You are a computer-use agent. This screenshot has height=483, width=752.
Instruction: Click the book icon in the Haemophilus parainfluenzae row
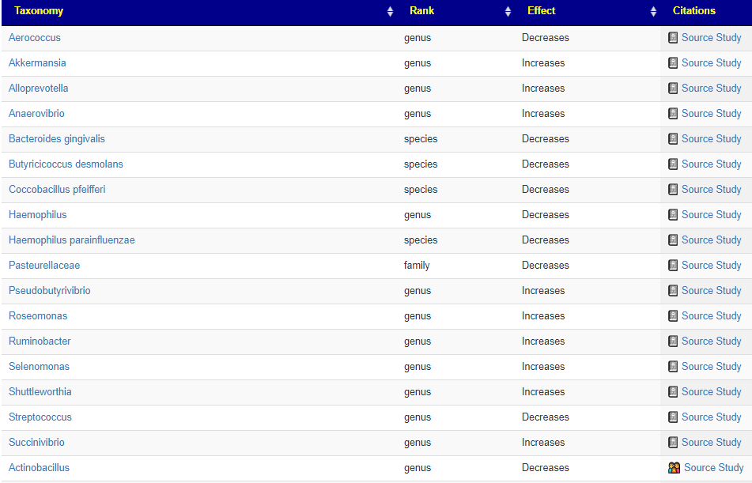pyautogui.click(x=673, y=240)
